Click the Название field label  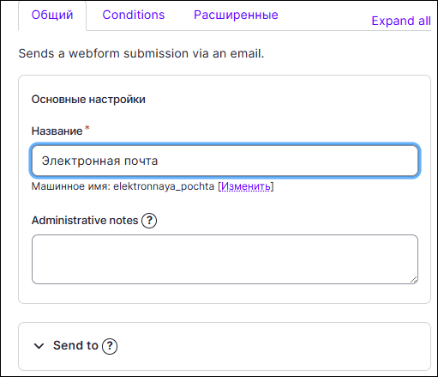57,131
